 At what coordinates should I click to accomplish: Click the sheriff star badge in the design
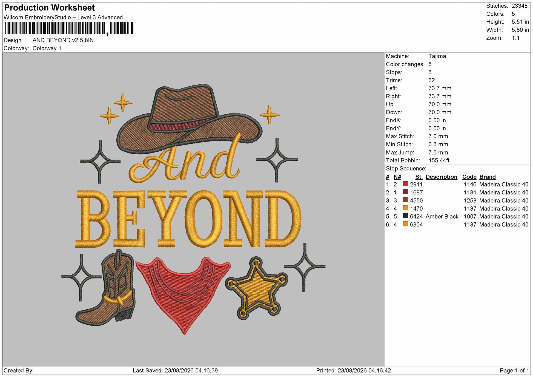[x=256, y=288]
